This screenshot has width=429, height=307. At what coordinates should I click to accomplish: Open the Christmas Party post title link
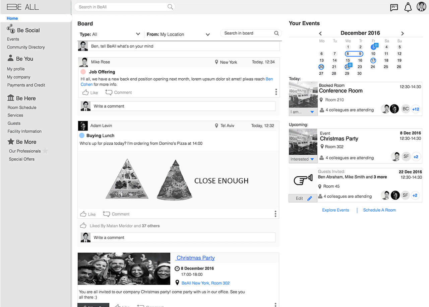click(x=196, y=258)
